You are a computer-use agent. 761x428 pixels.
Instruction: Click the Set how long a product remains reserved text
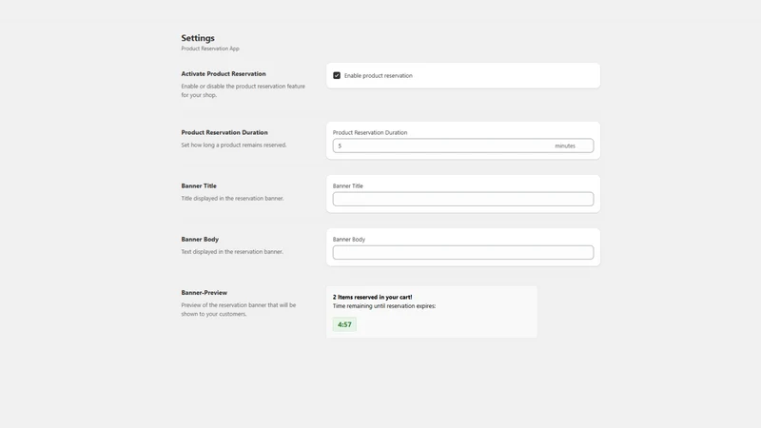pos(234,146)
